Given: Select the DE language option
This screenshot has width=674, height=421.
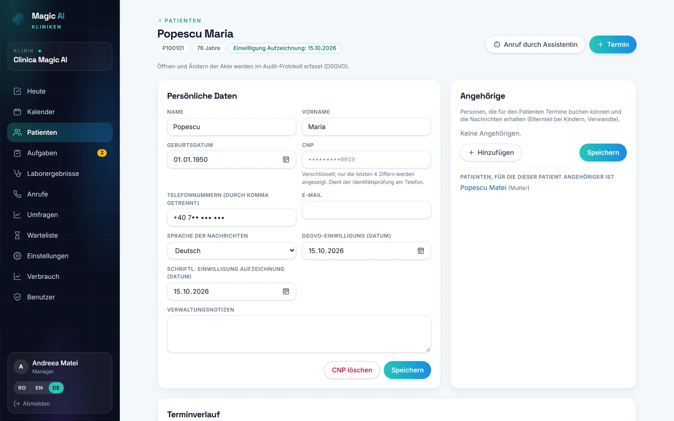Looking at the screenshot, I should pyautogui.click(x=56, y=388).
